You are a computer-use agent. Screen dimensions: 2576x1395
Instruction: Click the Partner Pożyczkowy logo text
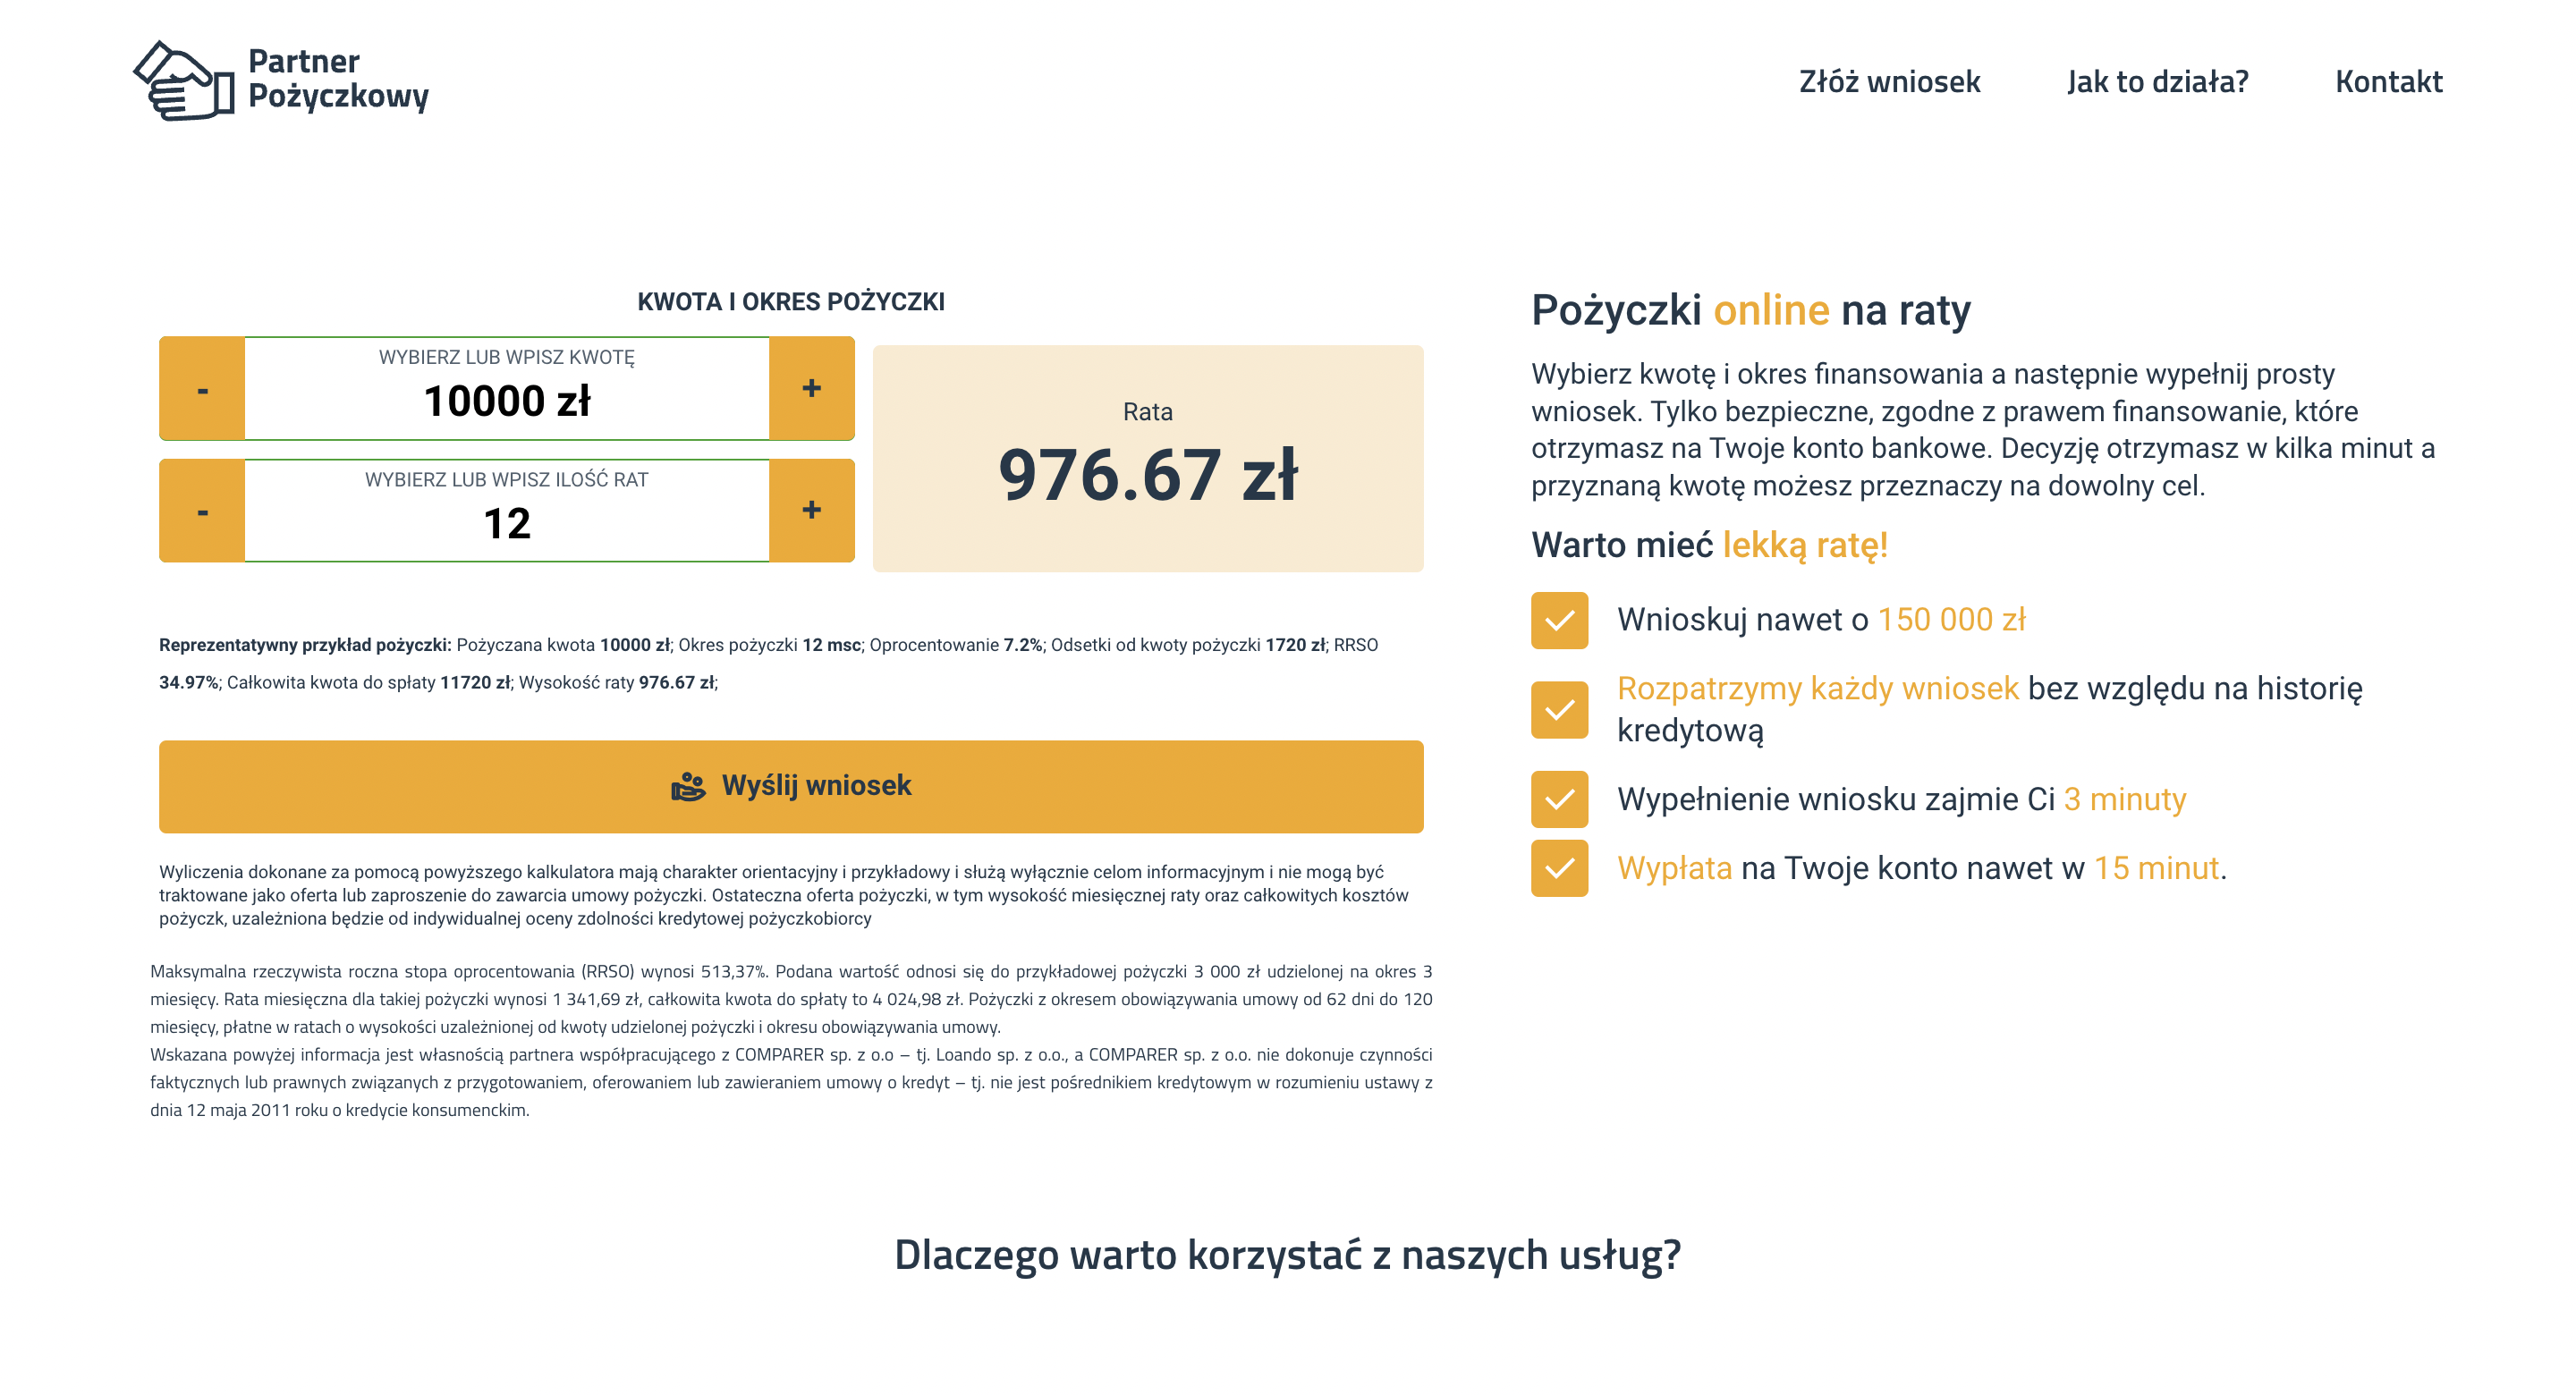338,79
